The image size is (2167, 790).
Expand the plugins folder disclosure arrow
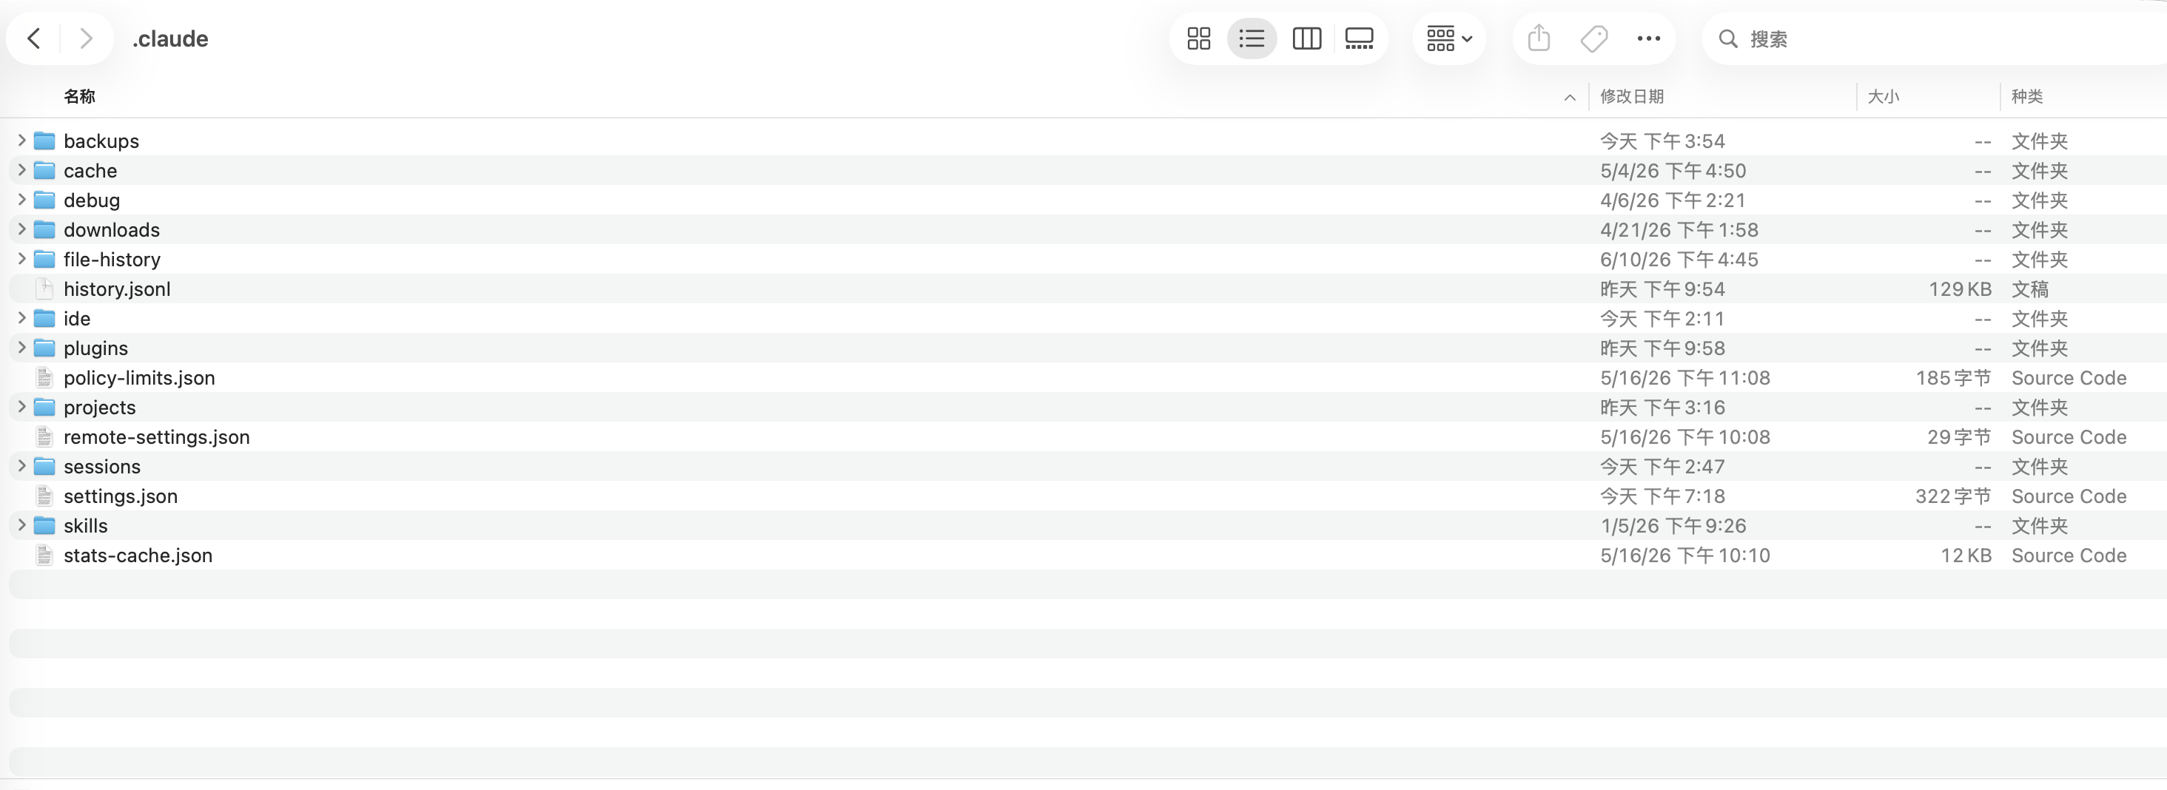point(22,347)
